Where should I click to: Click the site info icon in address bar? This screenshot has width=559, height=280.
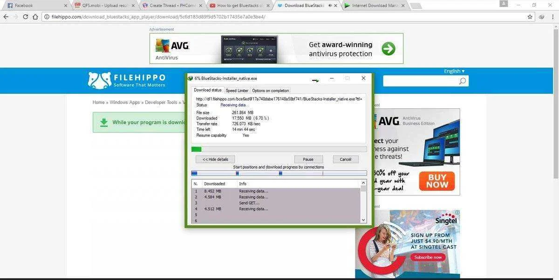point(47,17)
